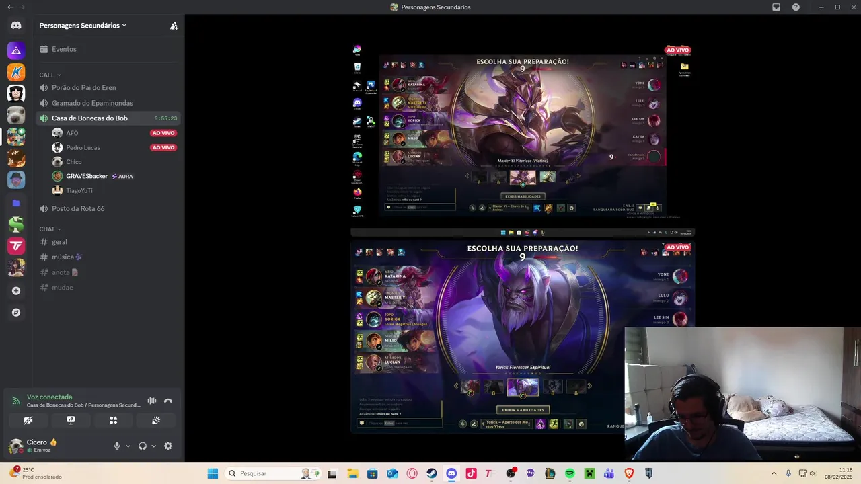This screenshot has height=484, width=861.
Task: Collapse the CHAT category
Action: (50, 229)
